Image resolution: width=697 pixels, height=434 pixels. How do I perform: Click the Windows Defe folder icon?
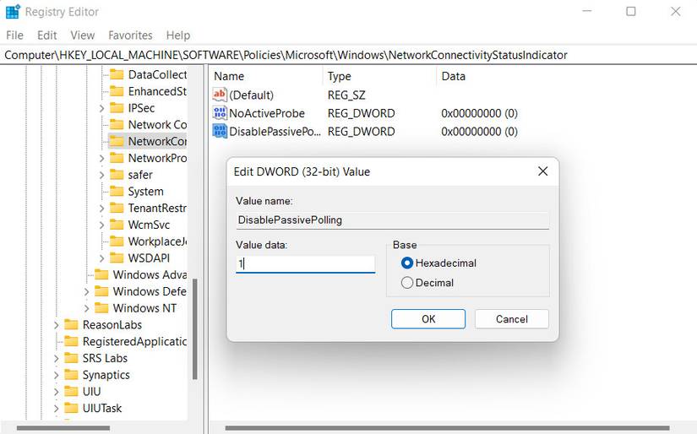click(x=101, y=291)
